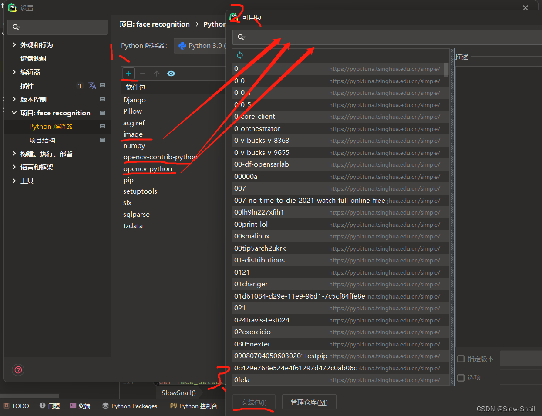Image resolution: width=542 pixels, height=416 pixels.
Task: Click the help question mark icon
Action: tap(18, 370)
